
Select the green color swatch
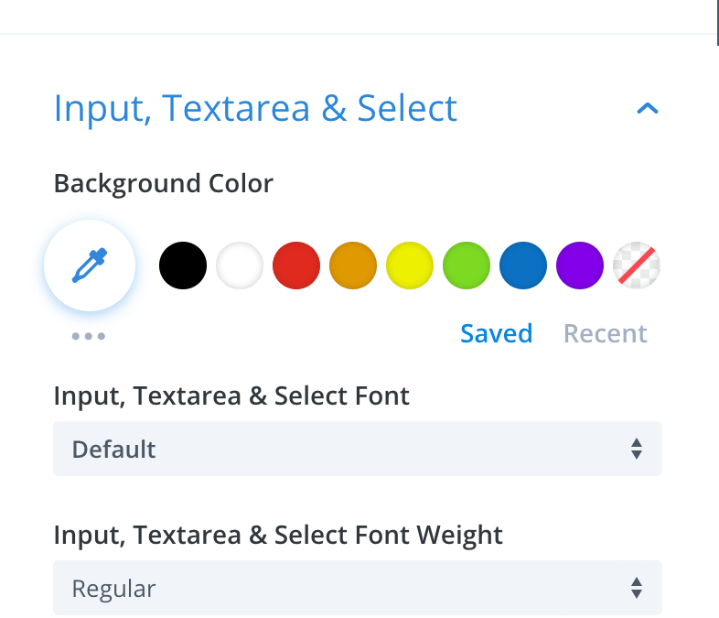[x=467, y=266]
